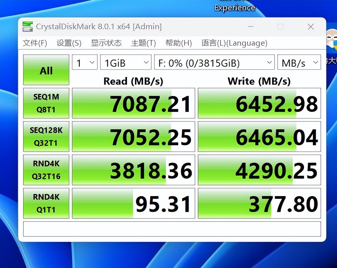Open the 设置(S) menu
Image resolution: width=337 pixels, height=268 pixels.
tap(69, 43)
